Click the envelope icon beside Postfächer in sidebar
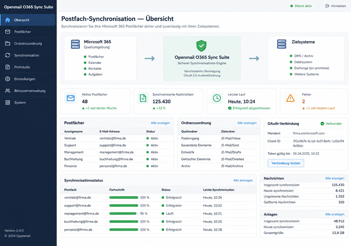 click(x=8, y=32)
